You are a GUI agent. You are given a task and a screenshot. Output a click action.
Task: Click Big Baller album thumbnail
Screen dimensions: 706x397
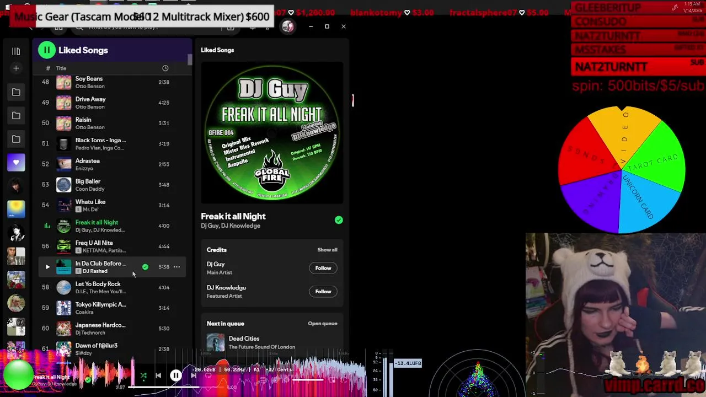coord(64,185)
